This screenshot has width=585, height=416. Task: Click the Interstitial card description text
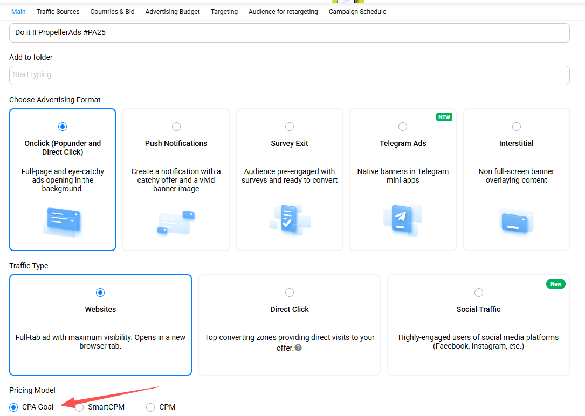pos(517,176)
